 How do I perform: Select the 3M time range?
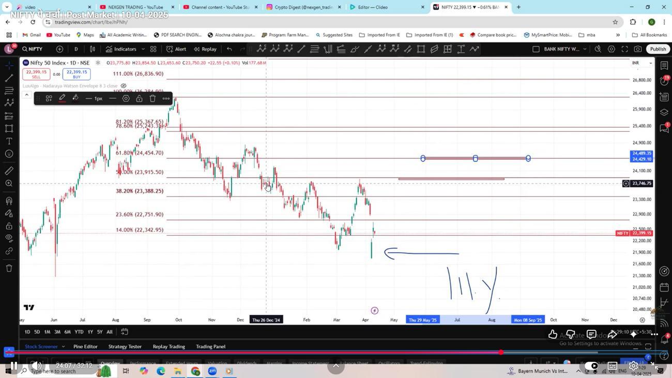click(x=57, y=332)
